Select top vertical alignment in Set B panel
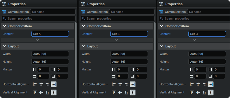 click(x=114, y=92)
